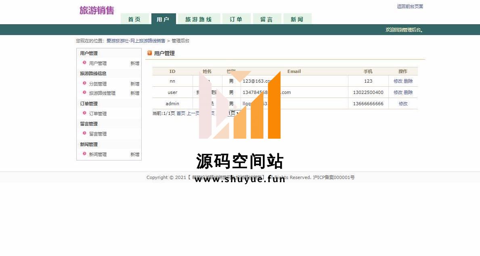480x256 pixels.
Task: Click the 操作 column header
Action: pos(403,71)
